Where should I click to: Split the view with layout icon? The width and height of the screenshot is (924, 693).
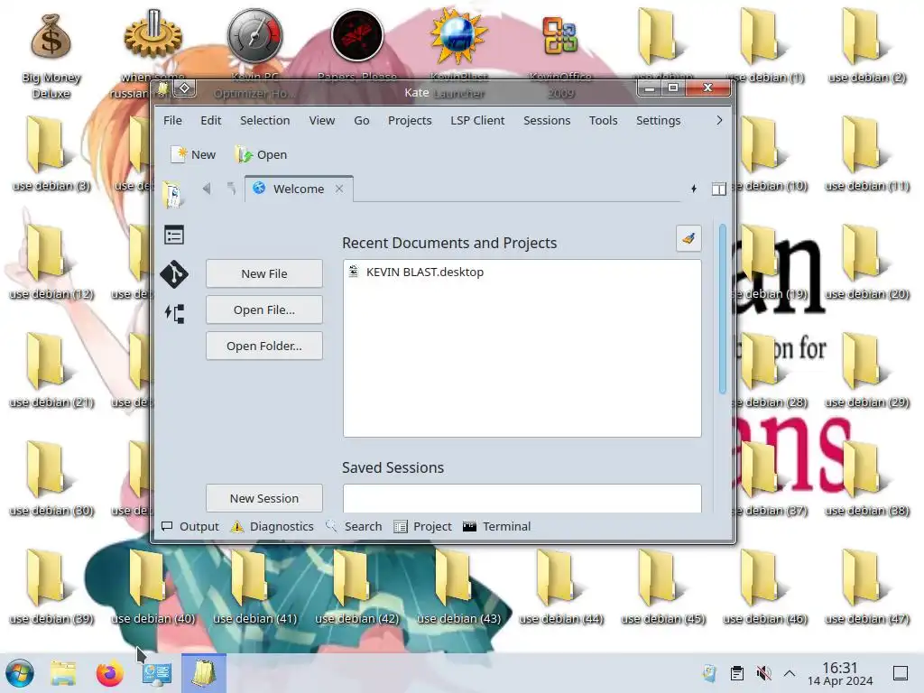point(718,189)
